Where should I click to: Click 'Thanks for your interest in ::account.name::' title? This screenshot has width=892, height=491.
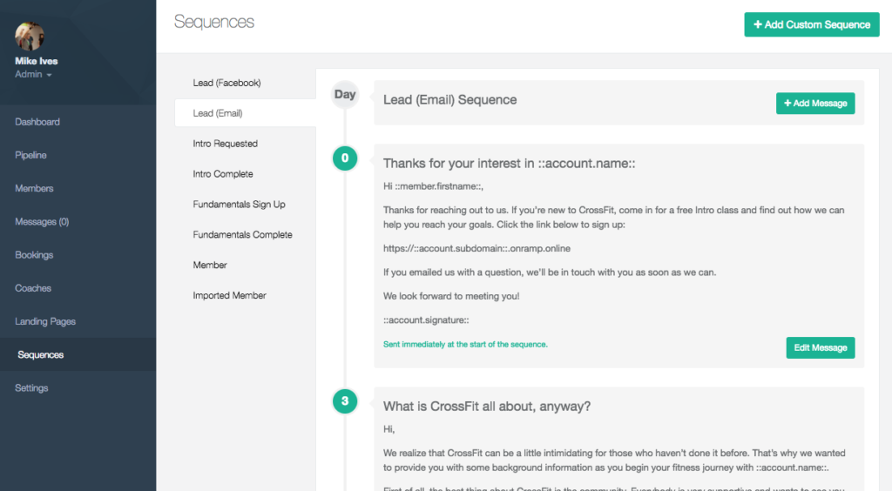click(x=509, y=164)
